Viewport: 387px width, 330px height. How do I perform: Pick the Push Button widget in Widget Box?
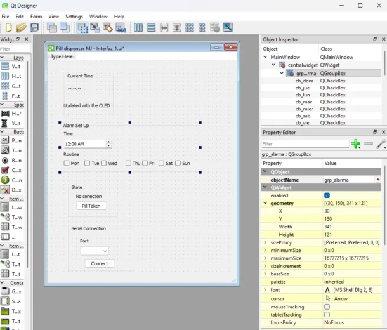[11, 140]
